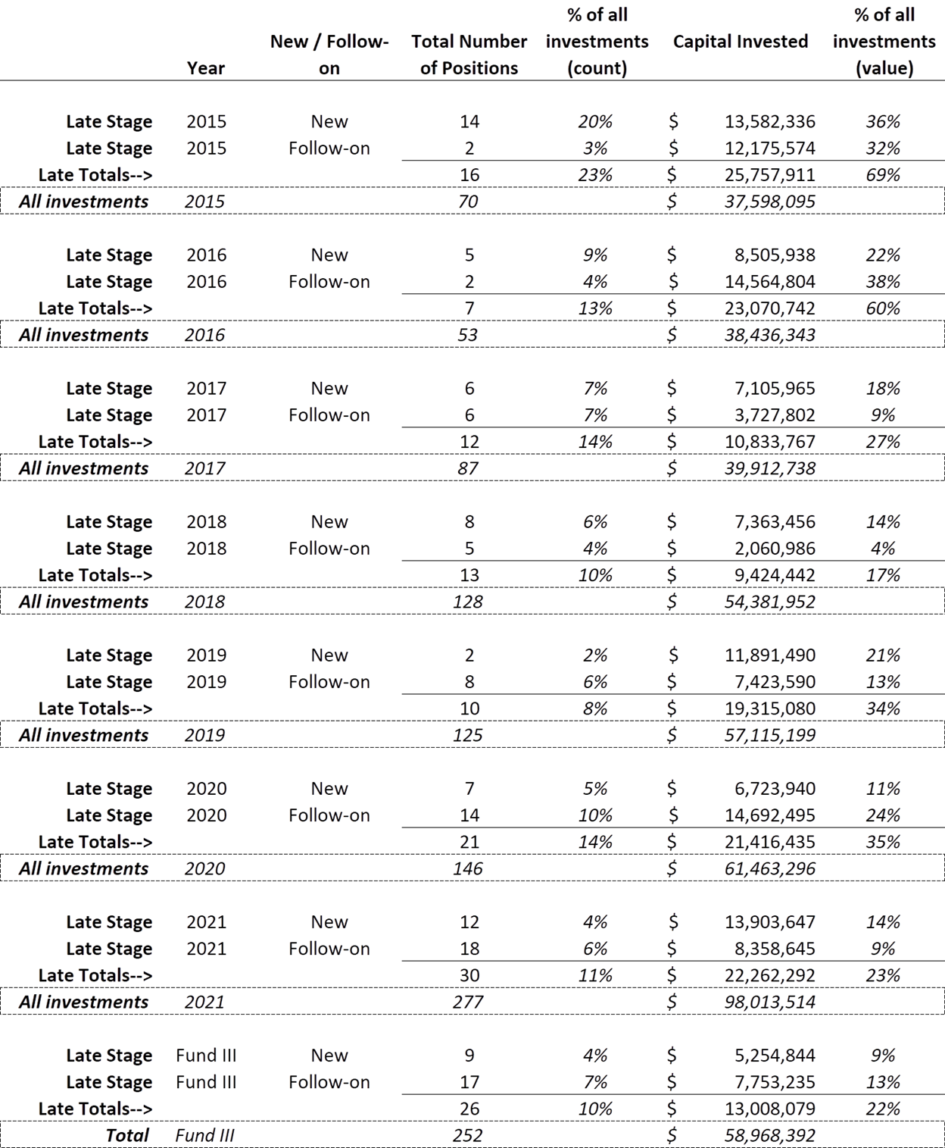Screen dimensions: 945x1148
Task: Select the 54,381,952 all investments value
Action: (x=770, y=602)
